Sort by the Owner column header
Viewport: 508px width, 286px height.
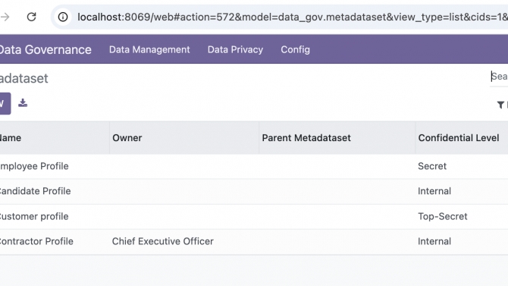pyautogui.click(x=184, y=138)
